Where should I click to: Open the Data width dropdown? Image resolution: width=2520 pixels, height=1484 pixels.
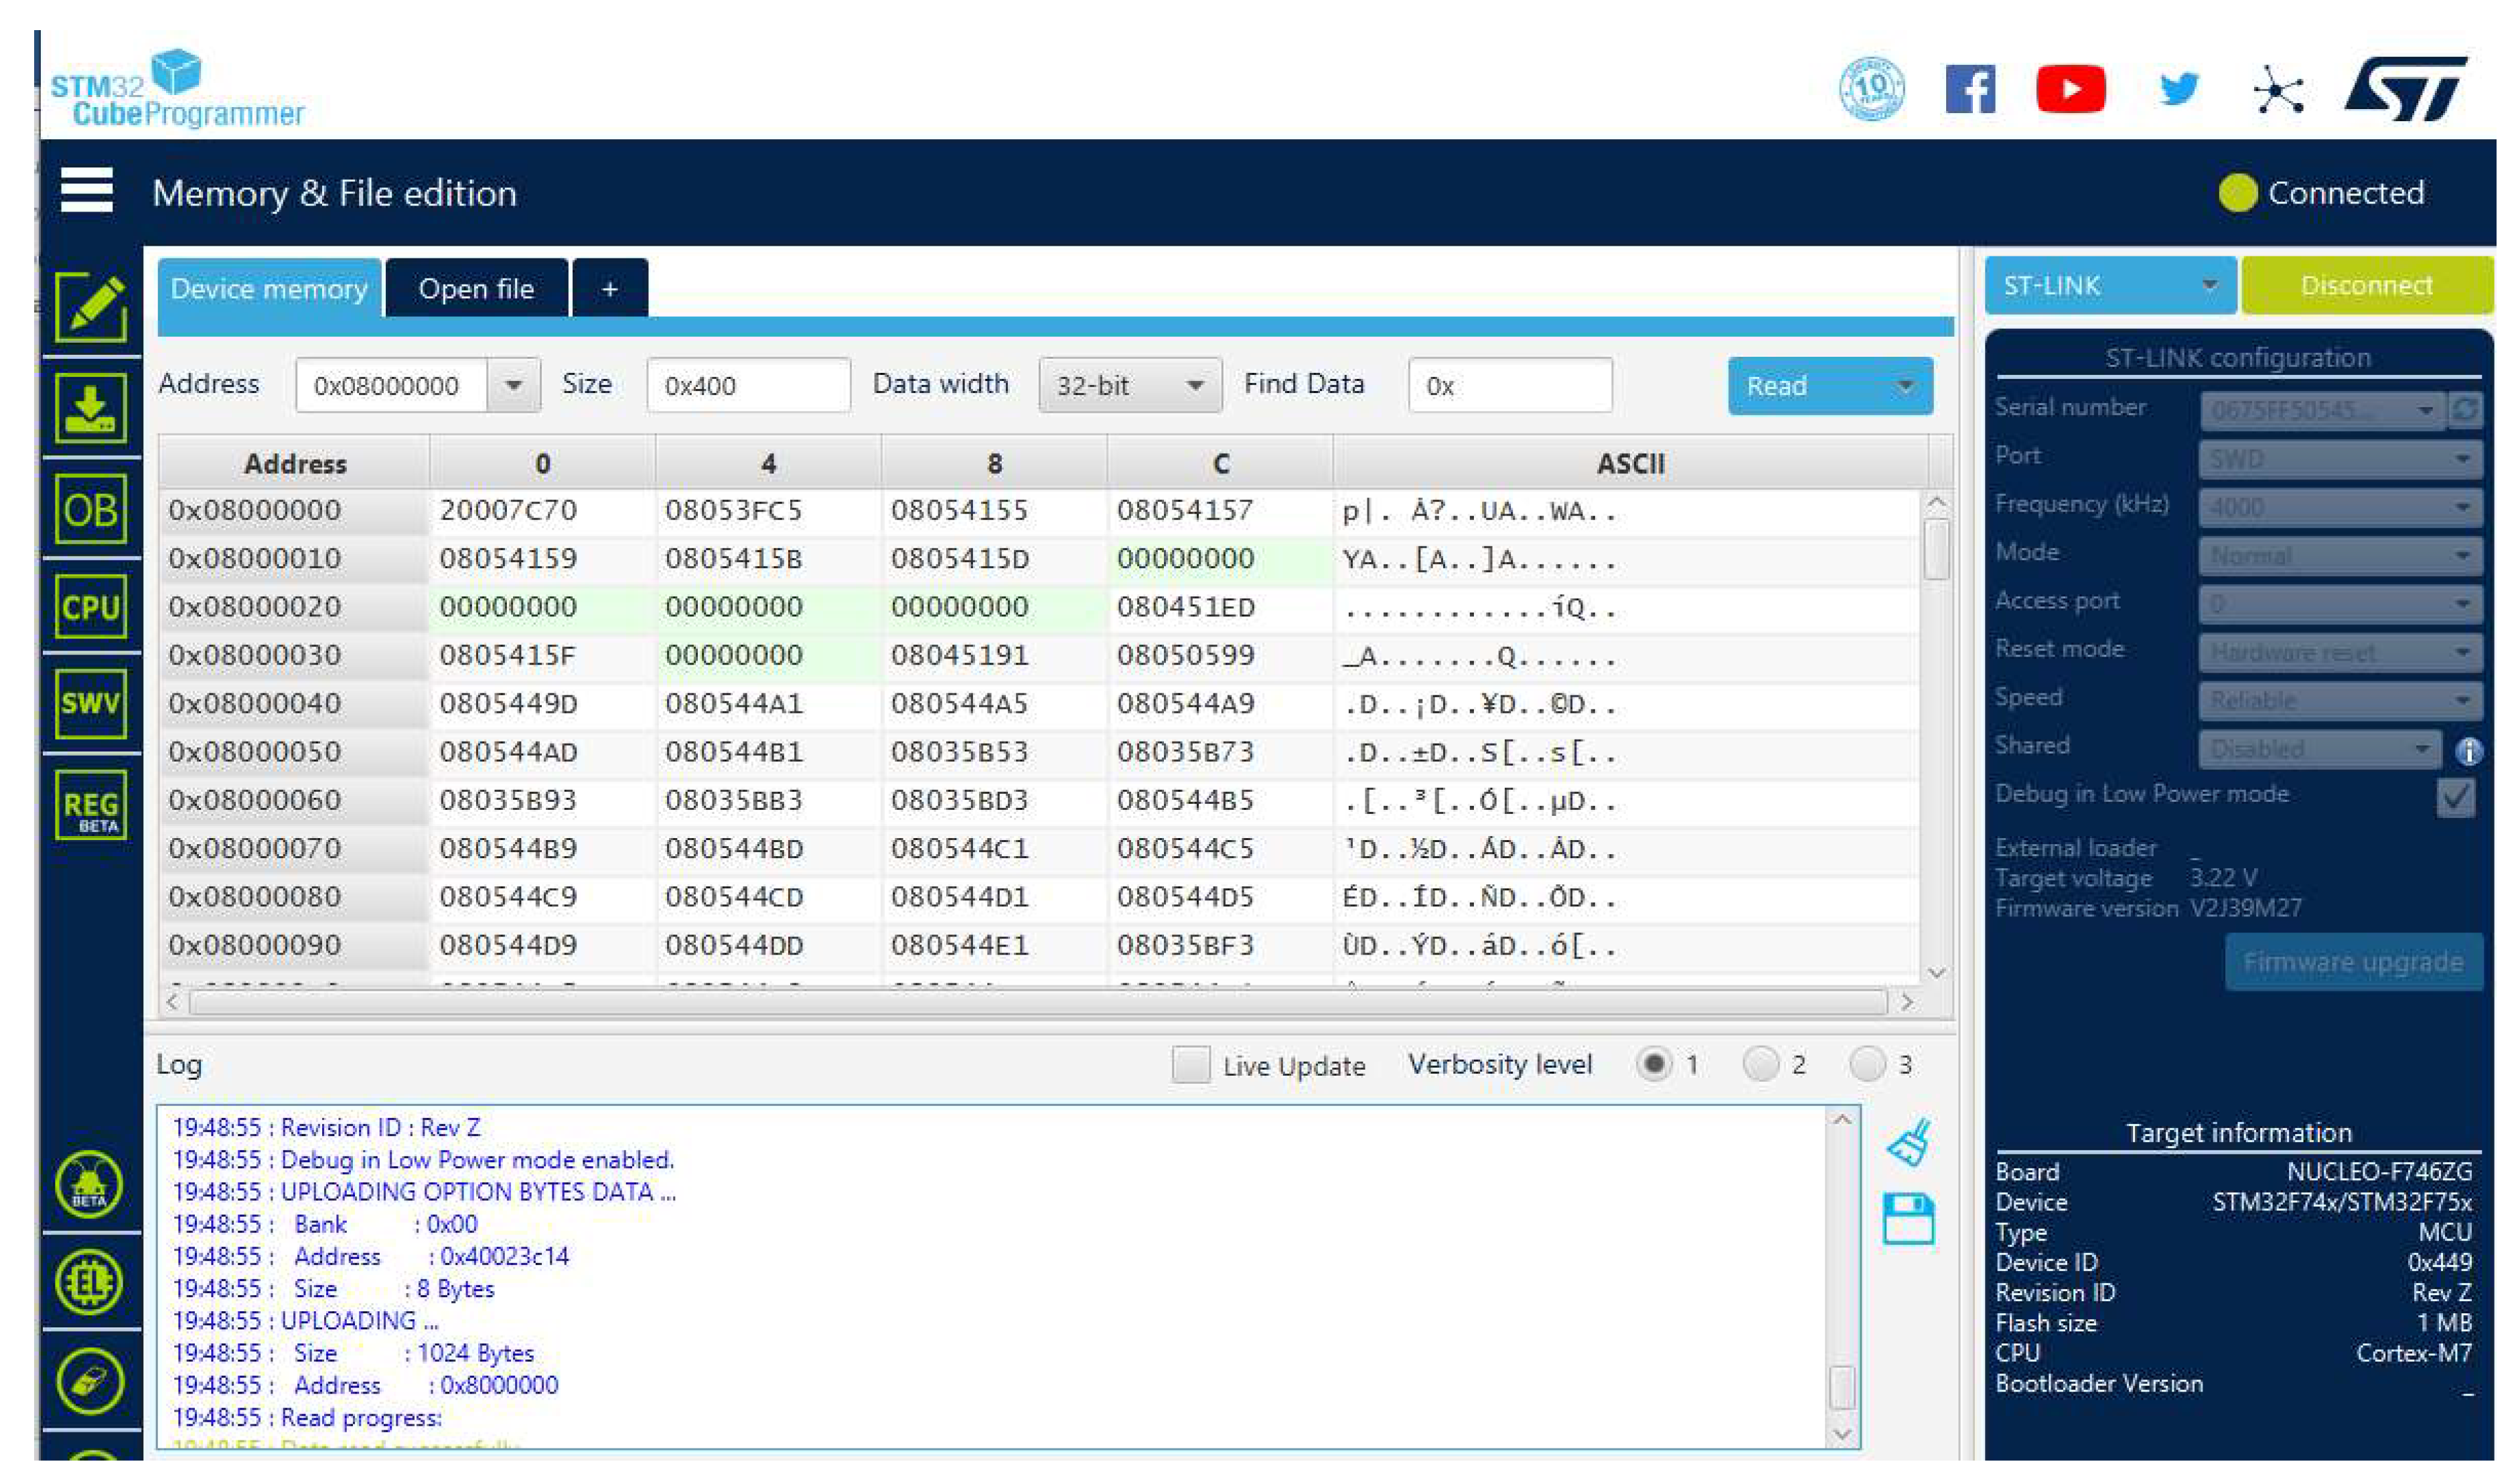pos(1128,386)
